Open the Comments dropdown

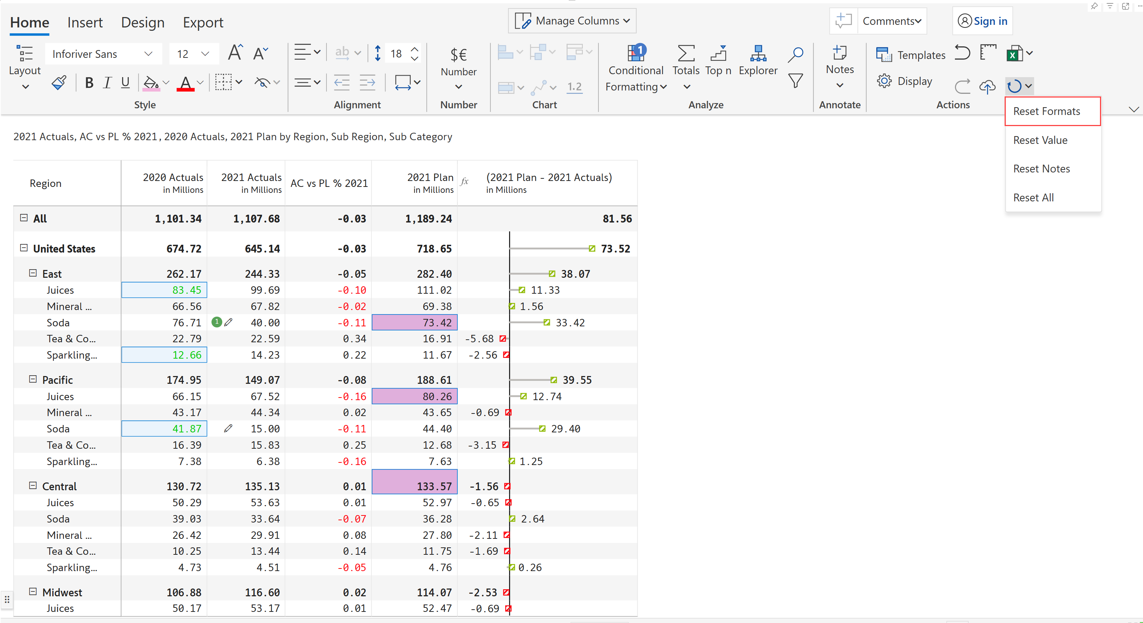pos(892,21)
